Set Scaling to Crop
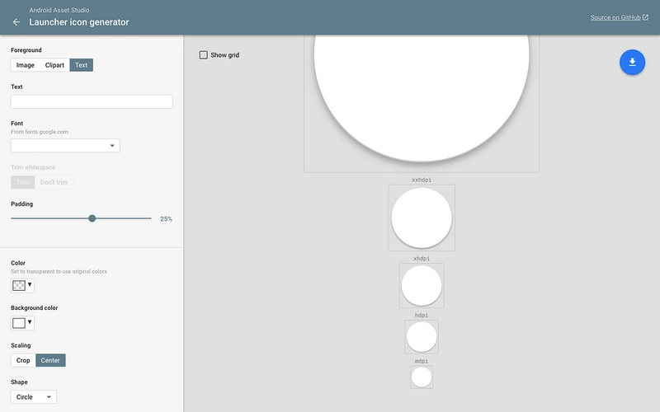 [x=23, y=360]
